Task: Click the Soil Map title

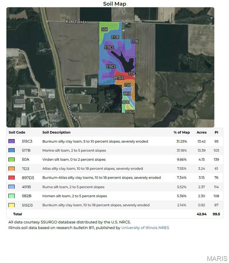Action: [x=114, y=4]
